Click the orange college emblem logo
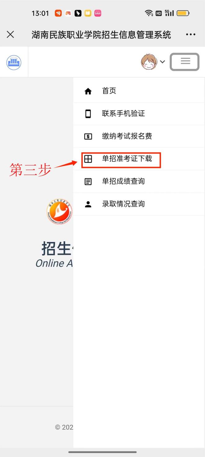 click(60, 212)
